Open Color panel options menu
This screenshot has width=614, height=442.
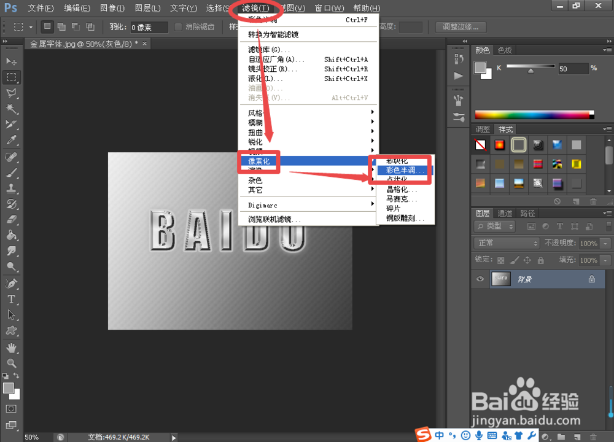[x=607, y=50]
